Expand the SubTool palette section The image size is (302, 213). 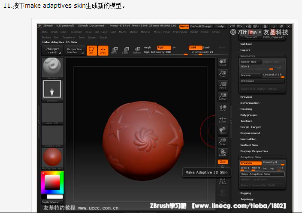pyautogui.click(x=246, y=44)
